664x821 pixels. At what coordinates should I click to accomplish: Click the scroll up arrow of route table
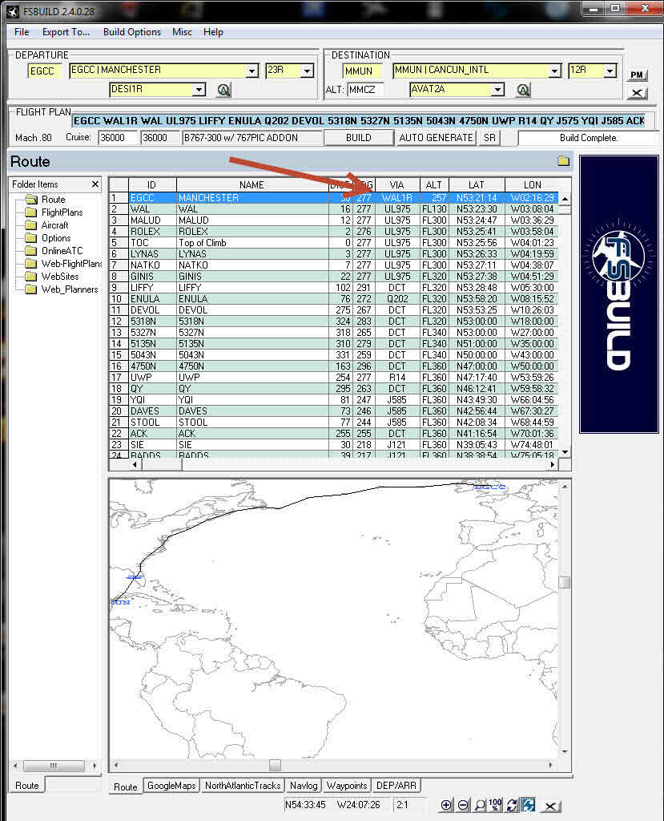[x=565, y=200]
